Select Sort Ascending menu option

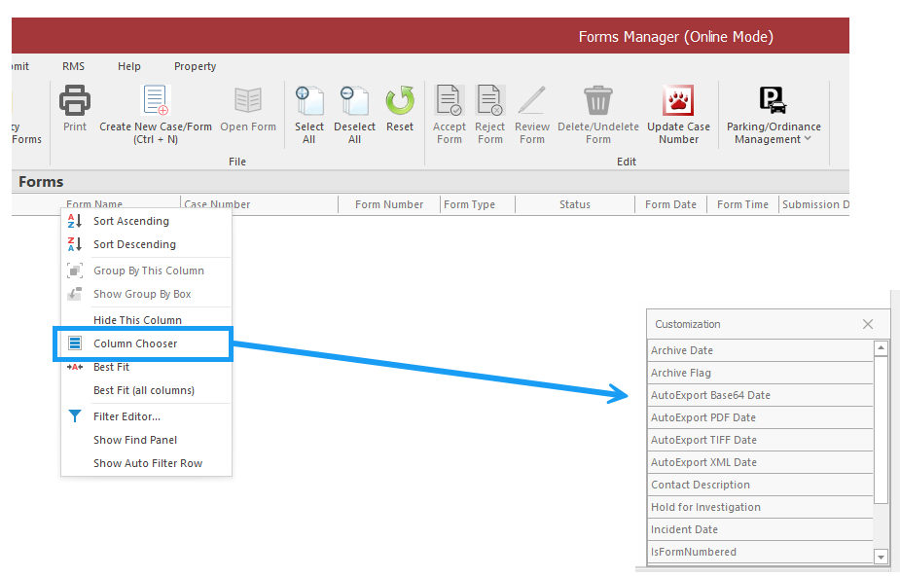[x=130, y=221]
